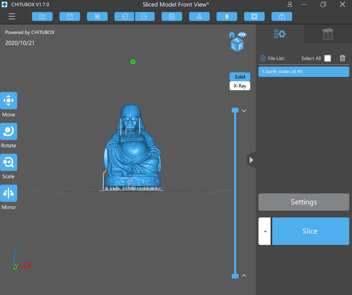
Task: Click the Copy model icon
Action: coord(172,16)
